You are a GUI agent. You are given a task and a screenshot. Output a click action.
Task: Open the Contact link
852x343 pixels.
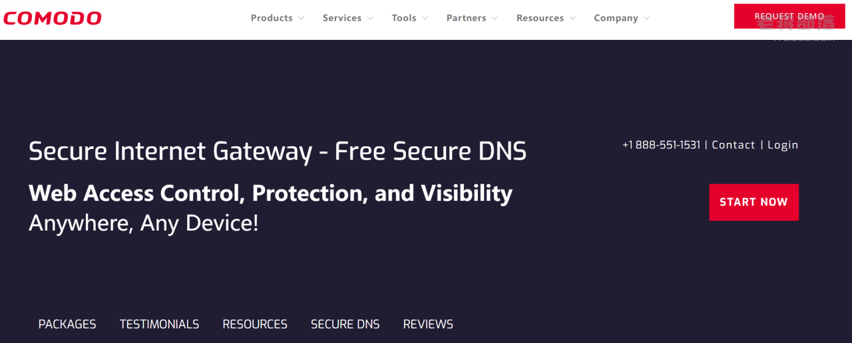(734, 145)
